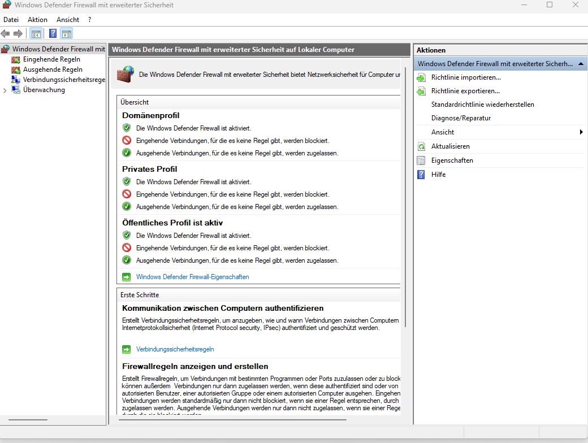Expand the Überwachung tree node
The height and width of the screenshot is (443, 588).
coord(5,90)
